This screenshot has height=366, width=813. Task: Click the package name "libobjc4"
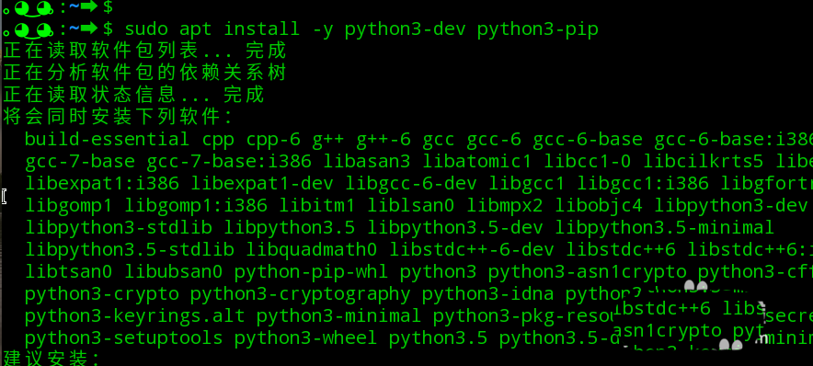599,206
